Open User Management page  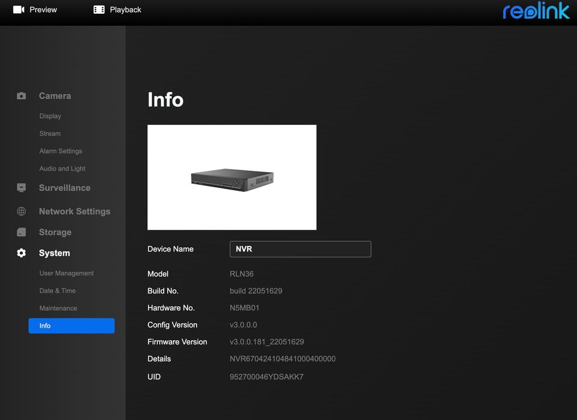[x=67, y=273]
